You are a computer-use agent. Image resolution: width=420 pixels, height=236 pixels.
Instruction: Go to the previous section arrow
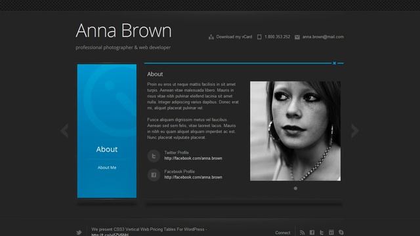point(64,131)
